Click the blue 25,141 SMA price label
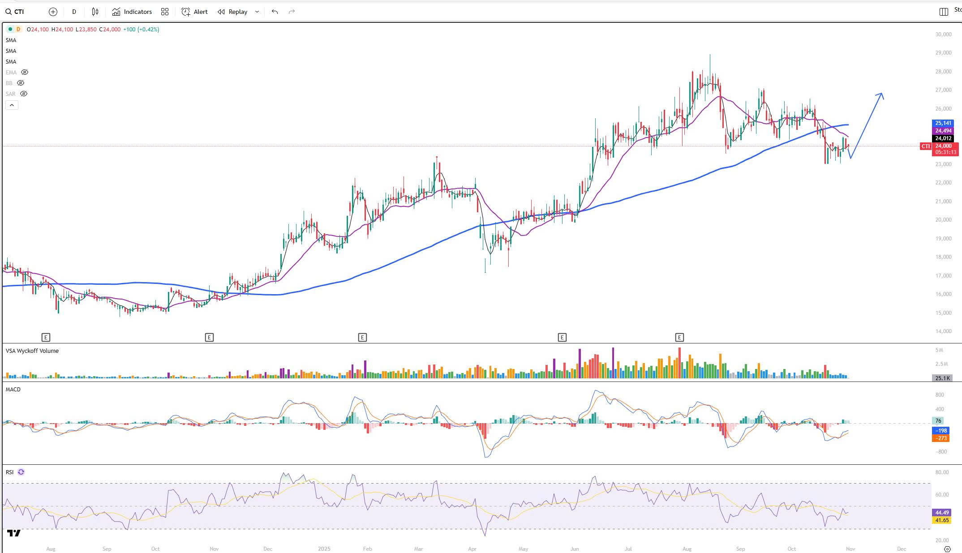This screenshot has height=553, width=962. [943, 123]
